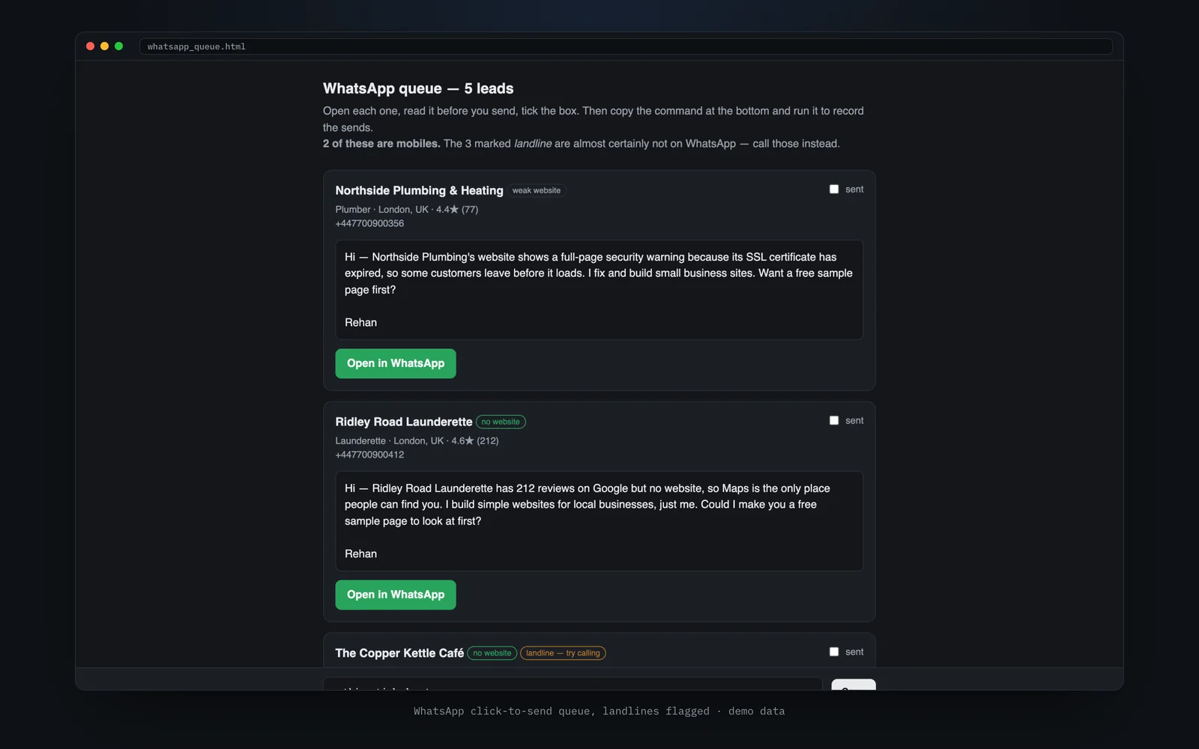Click the "WhatsApp queue — 5 leads" heading

point(418,88)
